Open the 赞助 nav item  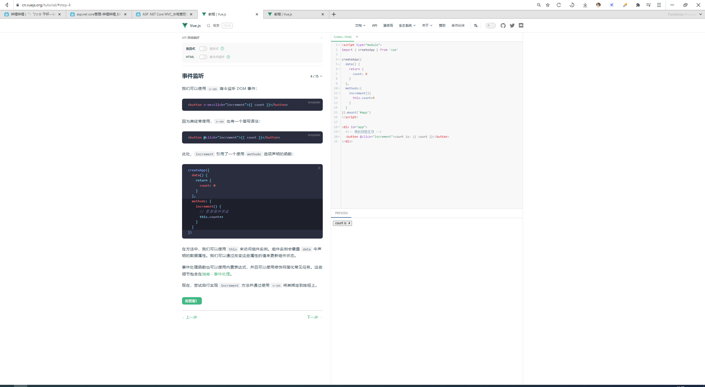(x=442, y=26)
